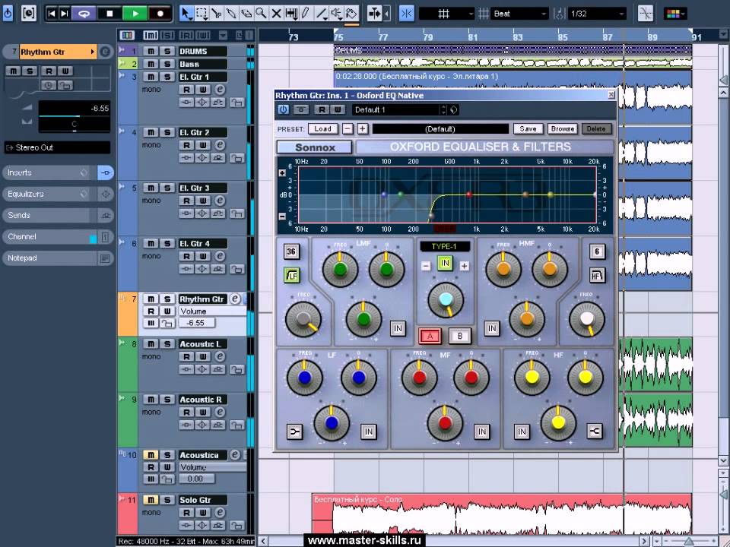Open channel settings for El. Gtr 1
The height and width of the screenshot is (547, 730).
pyautogui.click(x=220, y=90)
